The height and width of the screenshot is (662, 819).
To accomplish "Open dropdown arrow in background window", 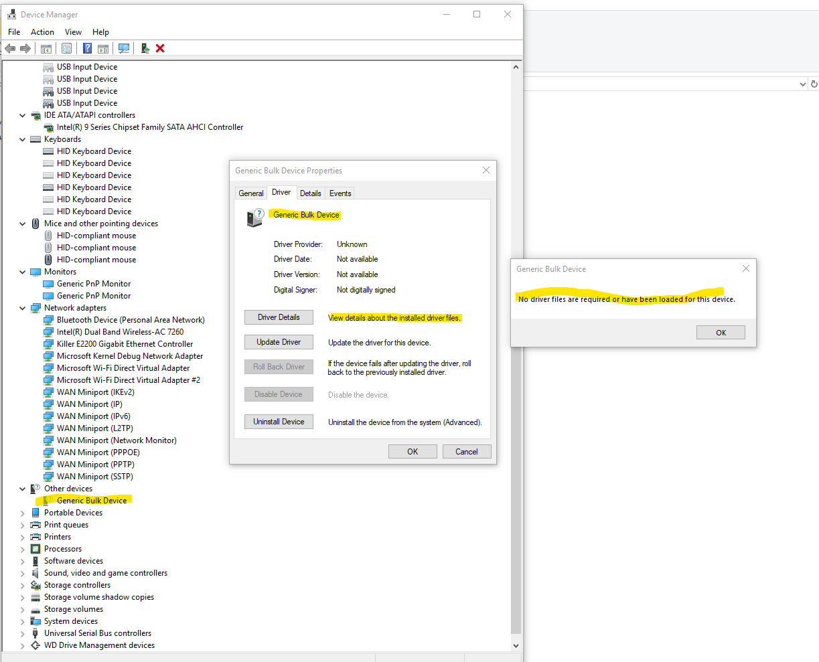I will coord(803,84).
